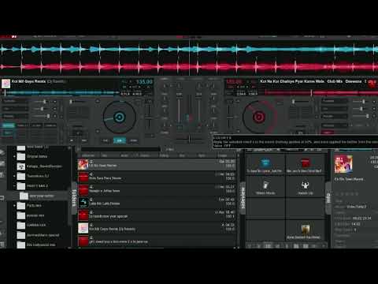Click the highlighted pad mode button on the left deck
The height and width of the screenshot is (284, 378).
(x=9, y=125)
